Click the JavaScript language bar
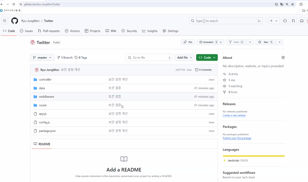Screen dimensions: 308x182 click(x=254, y=156)
